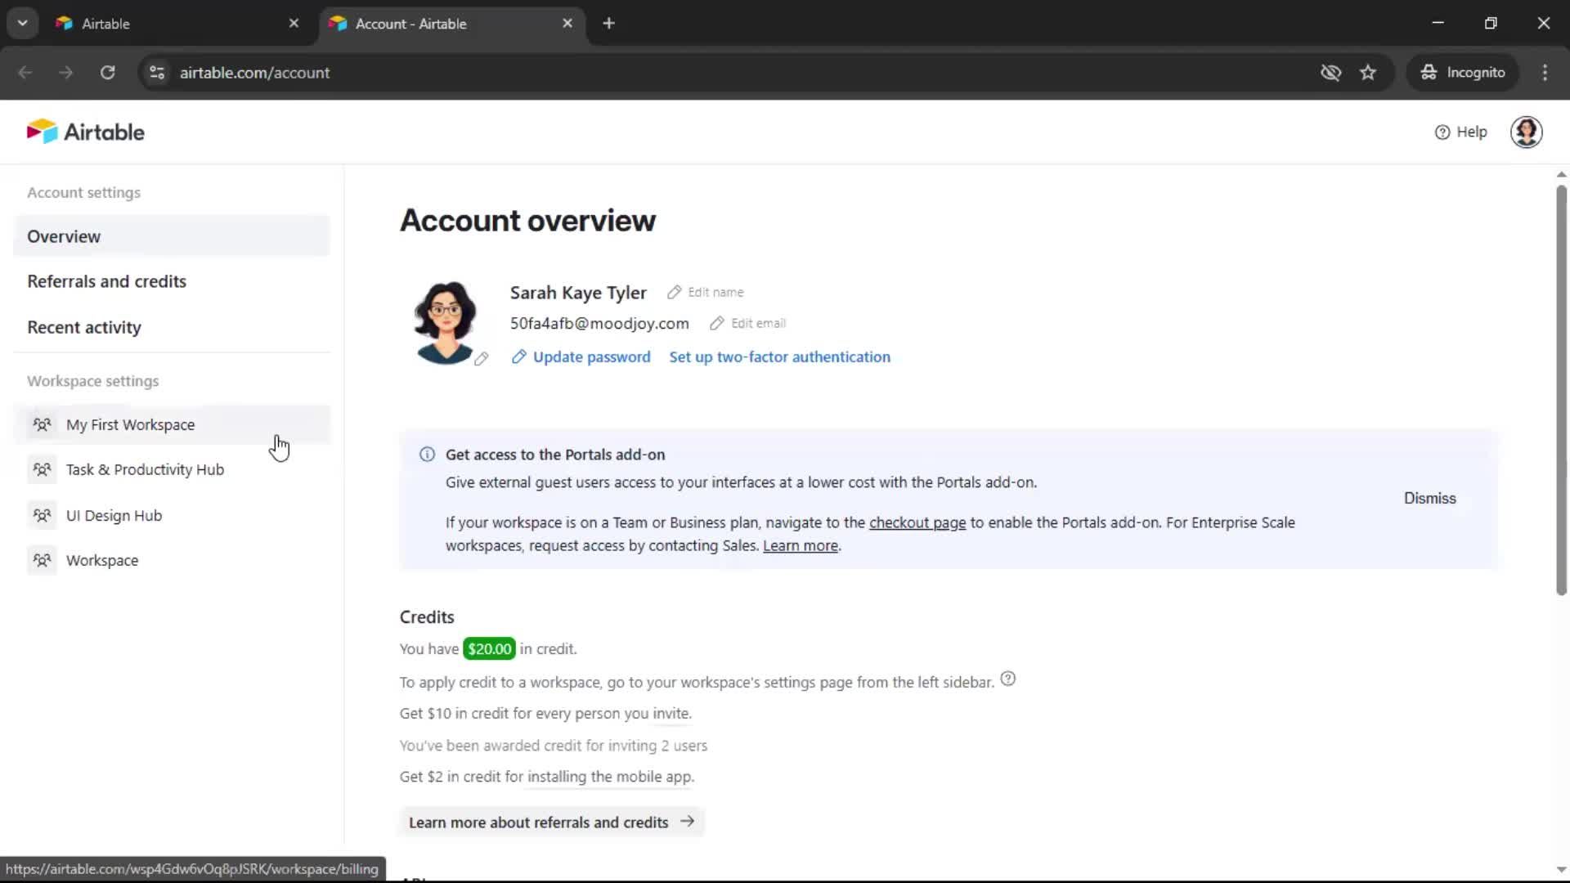Open UI Design Hub workspace settings

114,515
